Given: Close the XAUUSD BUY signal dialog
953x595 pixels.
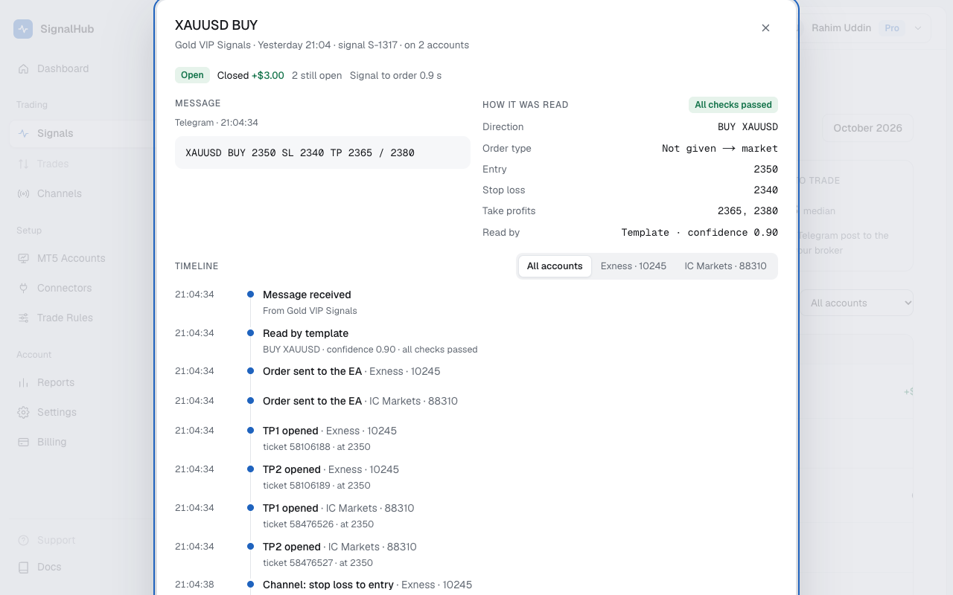Looking at the screenshot, I should [765, 28].
